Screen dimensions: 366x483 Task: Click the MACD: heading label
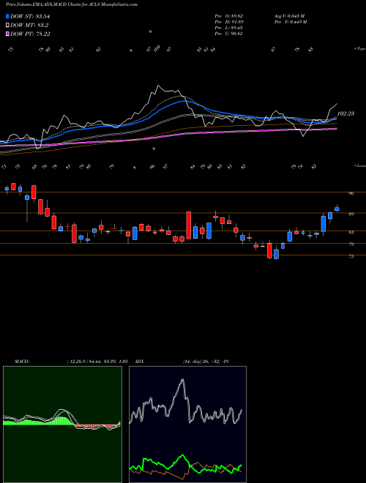pos(21,362)
